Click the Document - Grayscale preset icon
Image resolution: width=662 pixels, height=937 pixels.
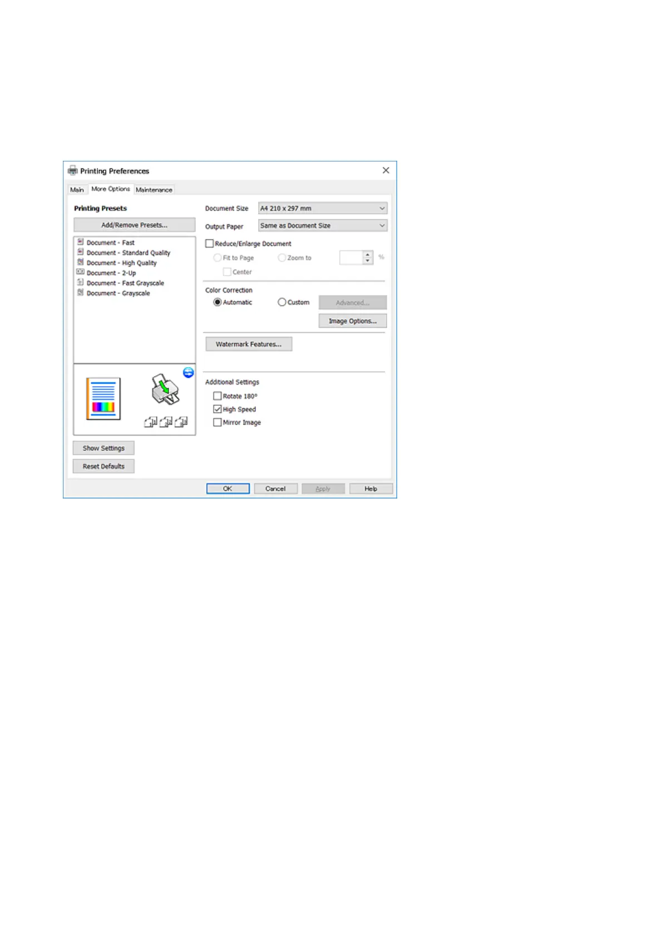(x=81, y=292)
